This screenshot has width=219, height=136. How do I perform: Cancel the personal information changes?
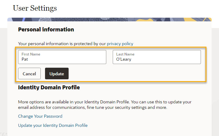29,73
